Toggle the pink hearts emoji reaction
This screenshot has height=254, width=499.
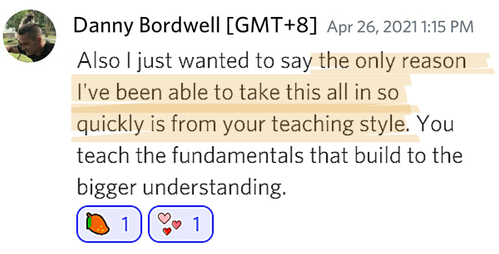(181, 224)
